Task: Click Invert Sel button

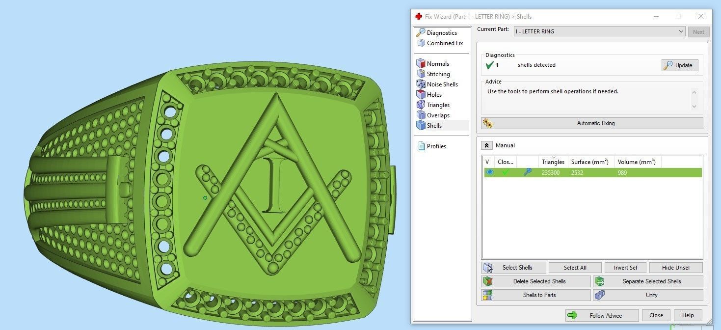Action: [x=625, y=268]
